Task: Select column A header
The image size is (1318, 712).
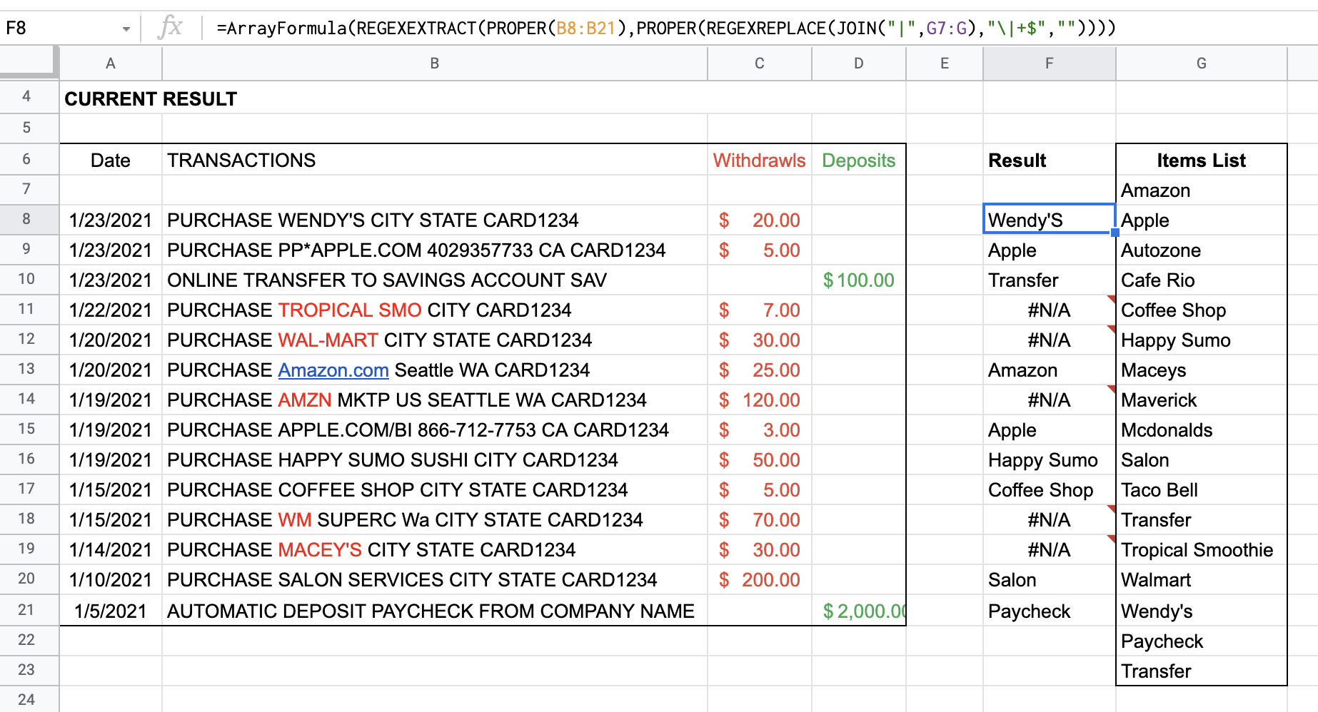Action: coord(111,63)
